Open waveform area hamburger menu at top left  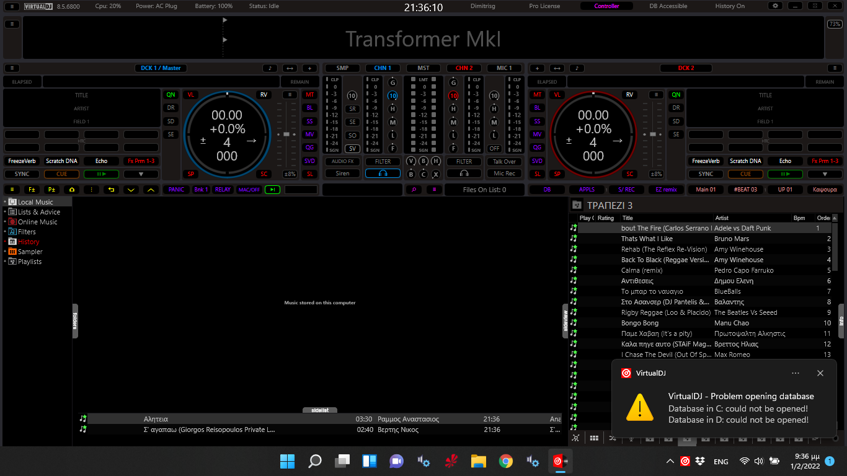pyautogui.click(x=12, y=24)
